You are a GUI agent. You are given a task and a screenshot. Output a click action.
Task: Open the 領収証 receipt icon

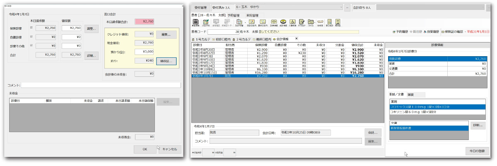pyautogui.click(x=338, y=22)
